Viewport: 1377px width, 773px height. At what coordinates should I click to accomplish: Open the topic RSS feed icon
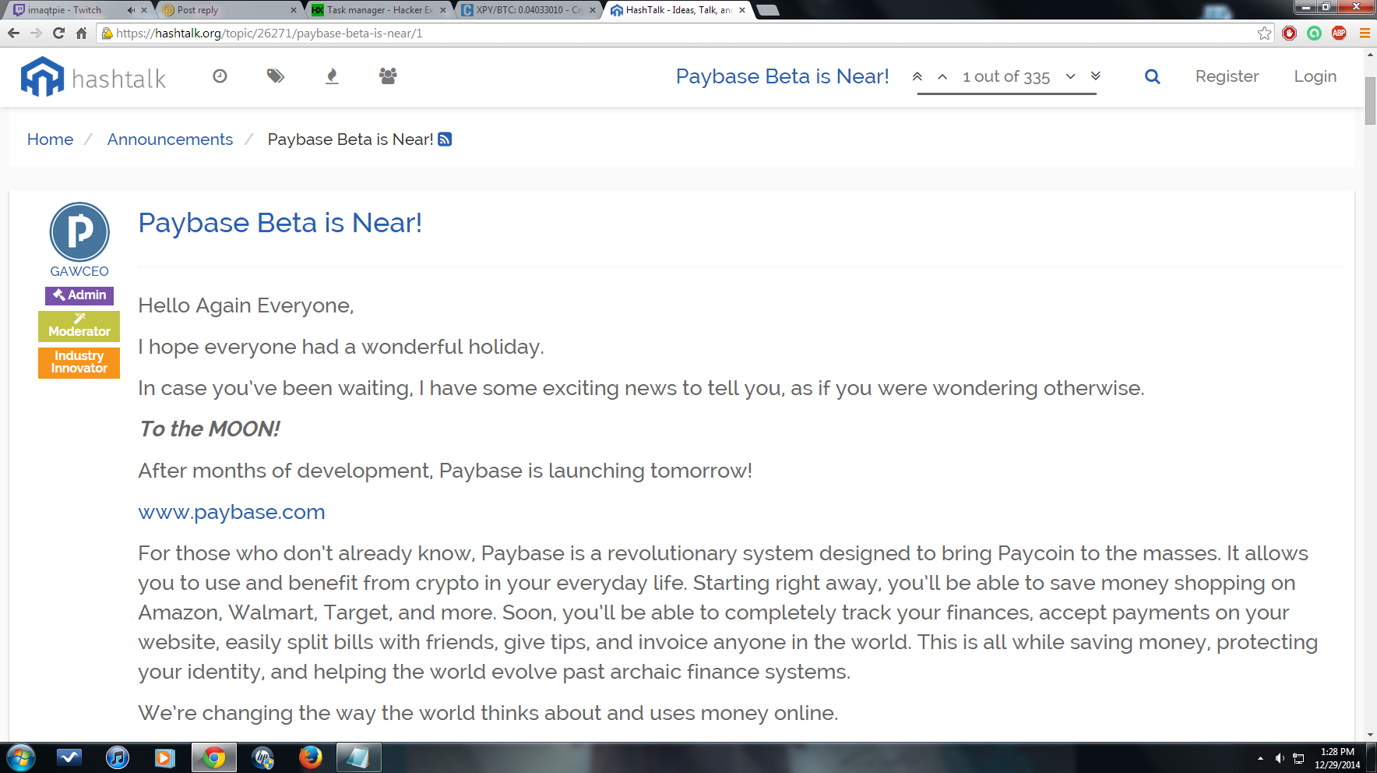(445, 139)
